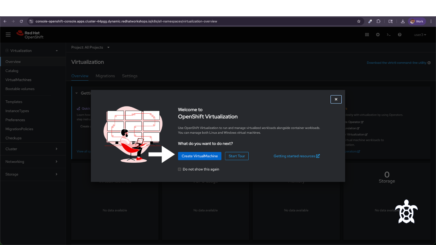Click the eyedropper extension icon
The width and height of the screenshot is (436, 245).
[370, 21]
